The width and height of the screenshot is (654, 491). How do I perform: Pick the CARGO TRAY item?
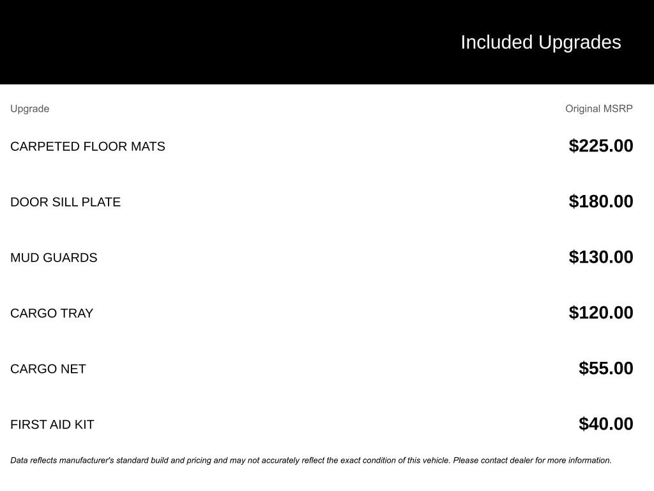(52, 313)
